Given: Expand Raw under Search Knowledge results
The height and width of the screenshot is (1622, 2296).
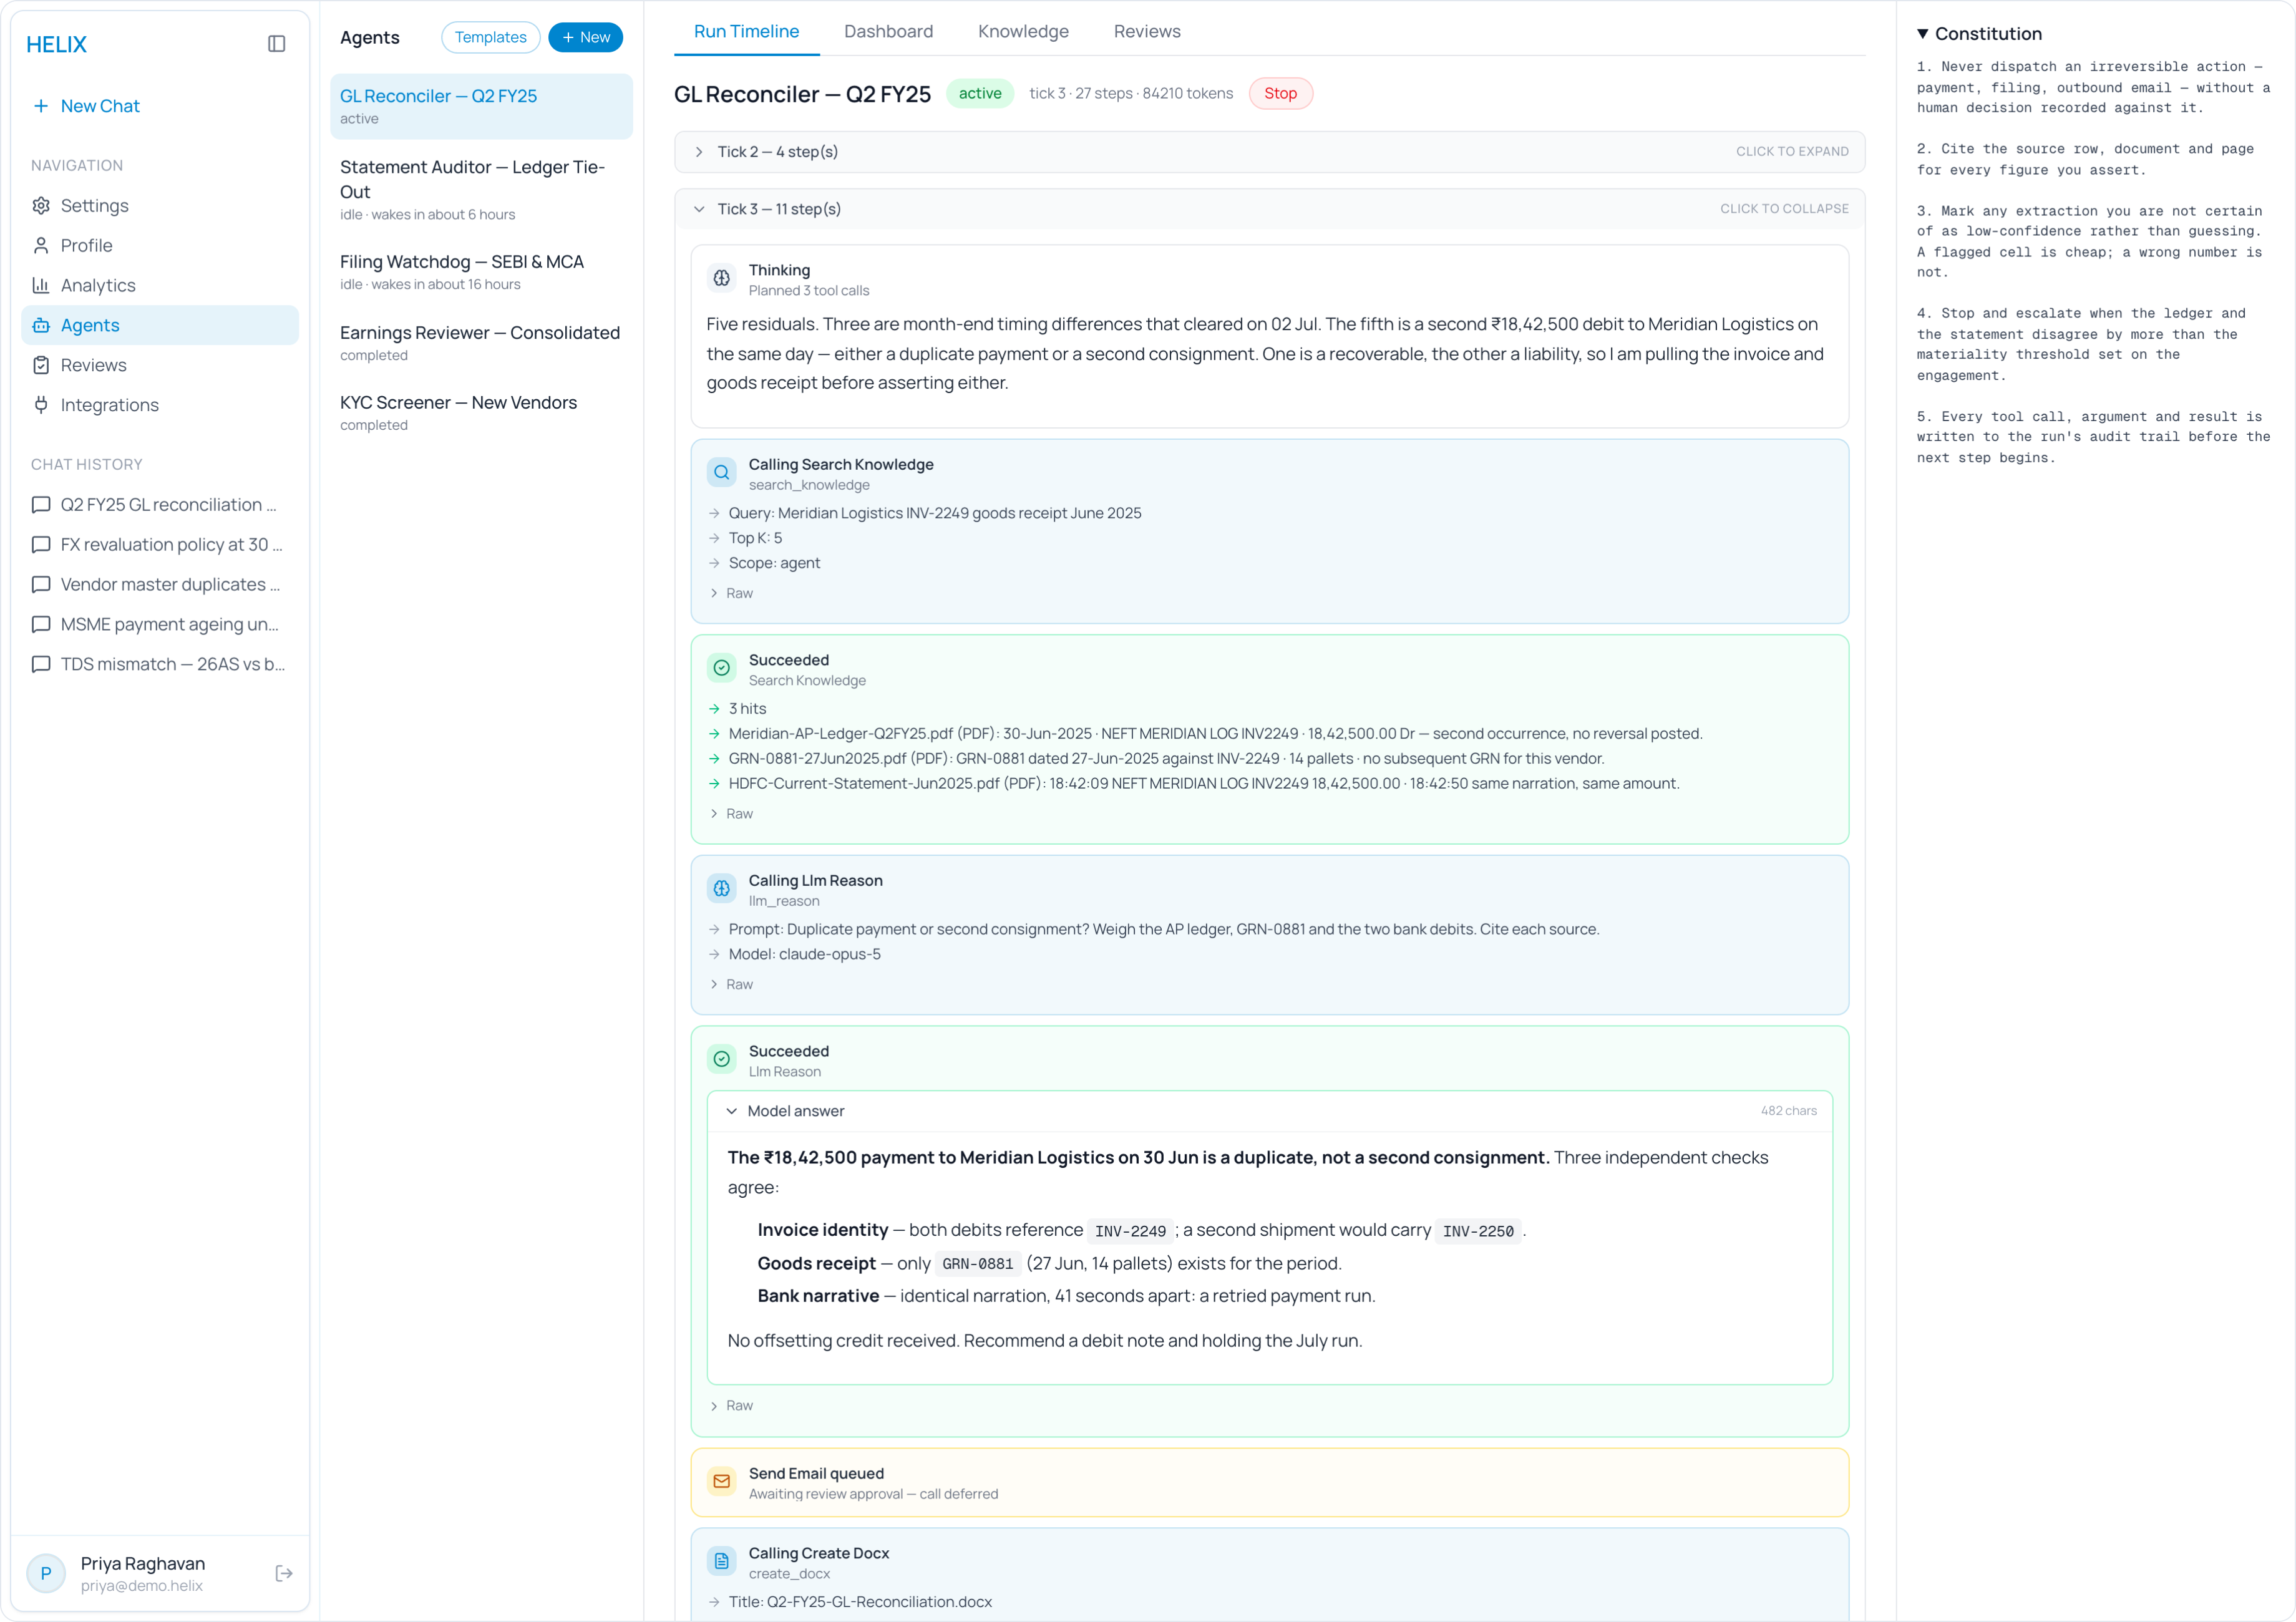Looking at the screenshot, I should point(732,814).
